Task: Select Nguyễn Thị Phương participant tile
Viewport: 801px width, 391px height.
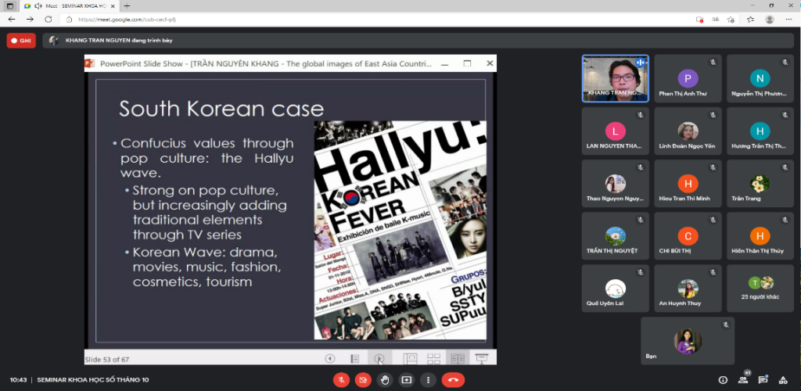Action: [x=760, y=79]
